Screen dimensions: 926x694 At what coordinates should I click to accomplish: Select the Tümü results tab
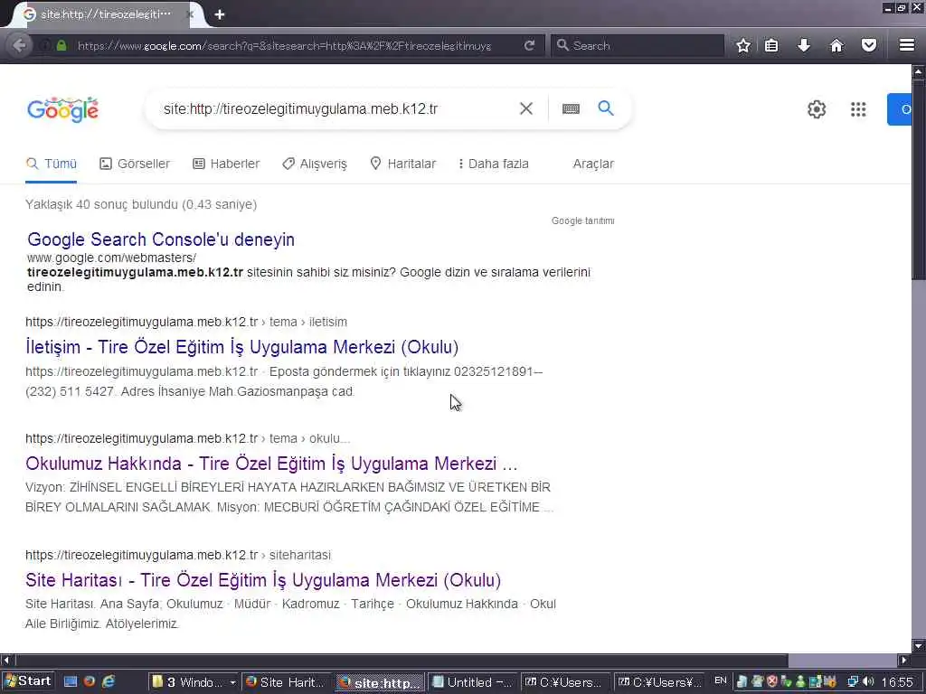(52, 164)
